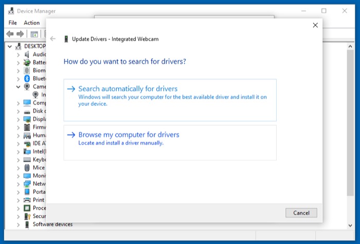Click the show/hide console tree toolbar icon
This screenshot has height=244, width=360.
tap(34, 34)
